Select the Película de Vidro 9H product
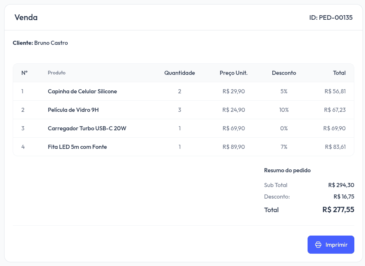 click(73, 110)
